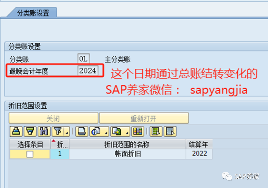The image size is (268, 188).
Task: Open the filter options dropdown arrow
Action: pos(67,131)
